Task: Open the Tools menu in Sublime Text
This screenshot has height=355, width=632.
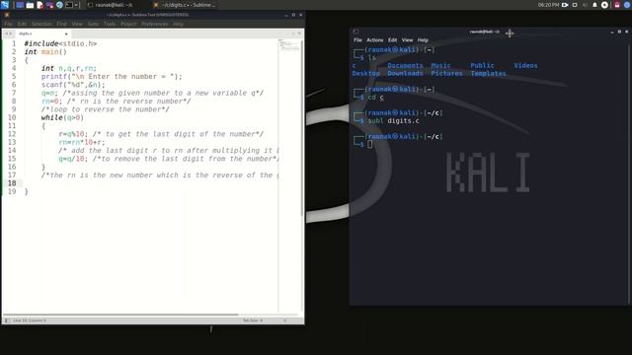Action: [x=110, y=24]
